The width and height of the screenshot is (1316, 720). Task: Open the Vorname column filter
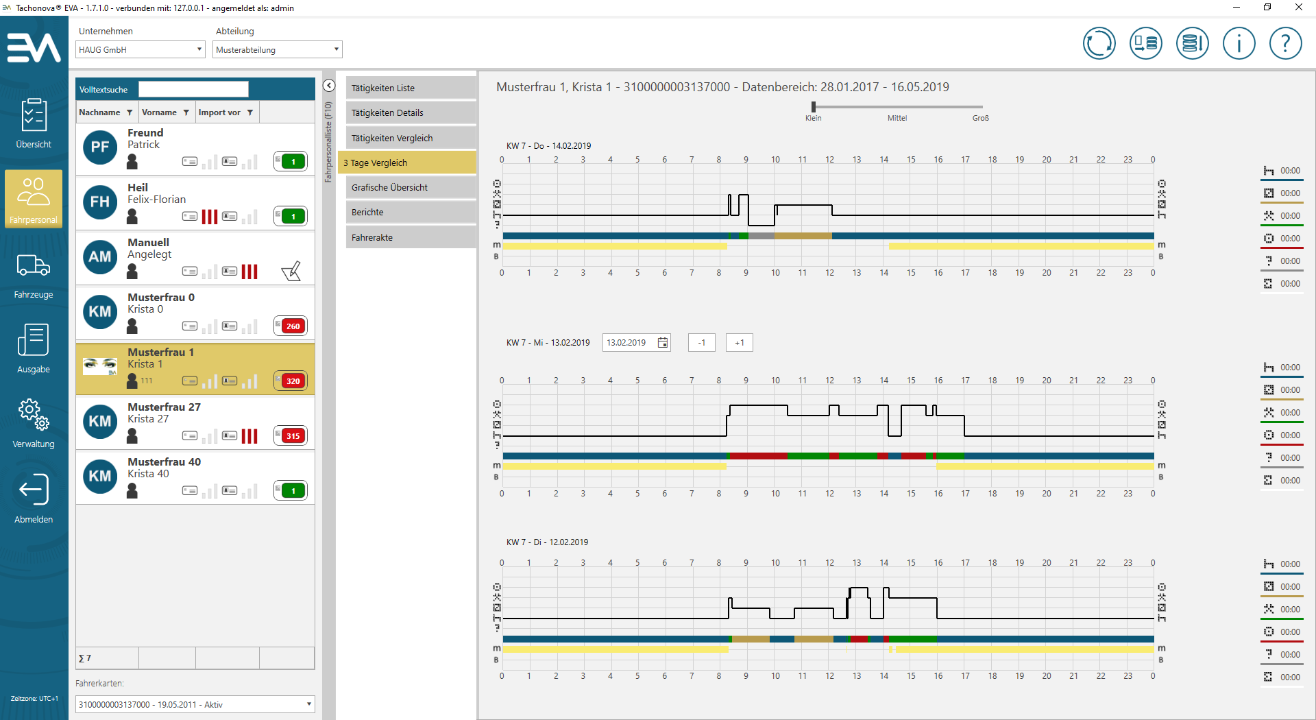click(186, 112)
